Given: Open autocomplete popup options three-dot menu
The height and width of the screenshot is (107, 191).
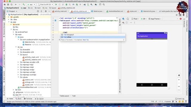Looking at the screenshot, I should tap(124, 40).
